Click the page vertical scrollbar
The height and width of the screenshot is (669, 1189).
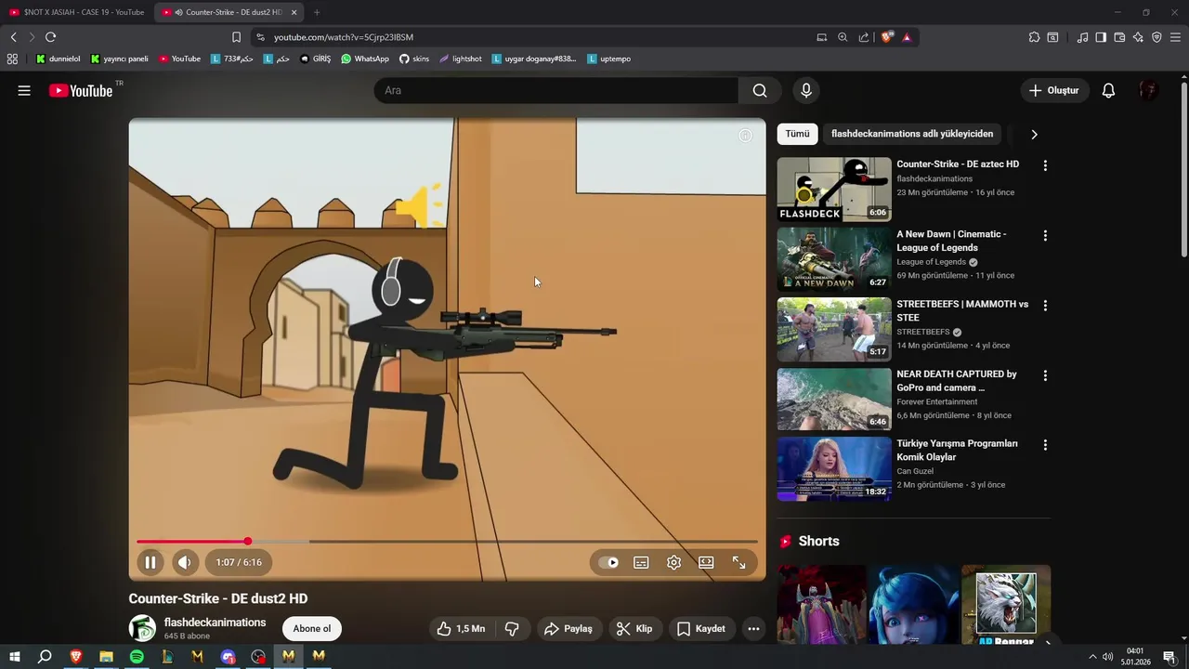pos(1184,168)
